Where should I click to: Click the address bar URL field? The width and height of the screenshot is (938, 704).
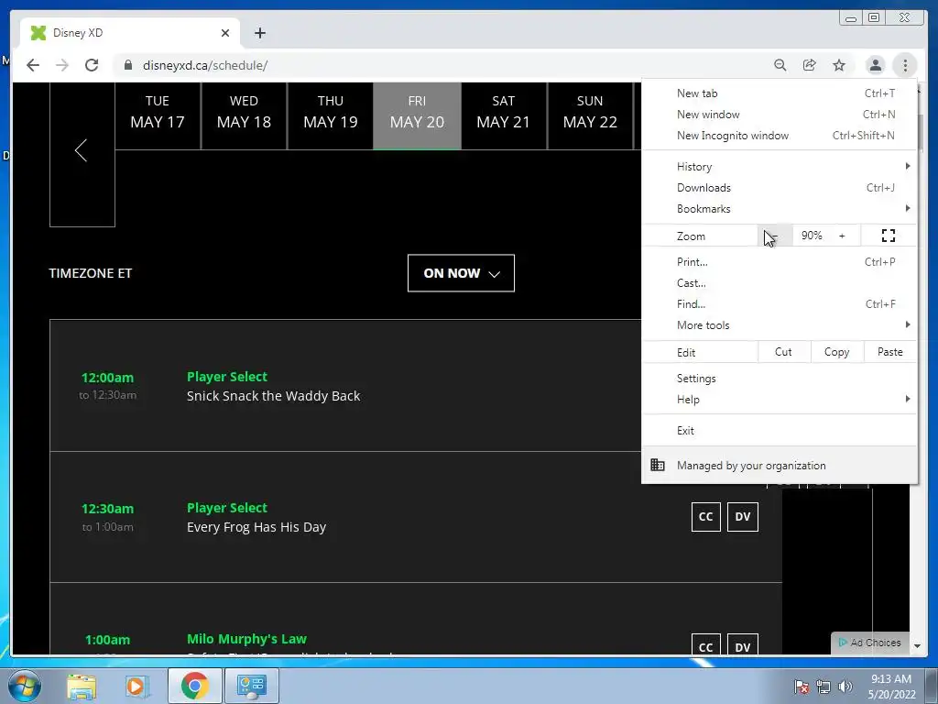pyautogui.click(x=442, y=65)
